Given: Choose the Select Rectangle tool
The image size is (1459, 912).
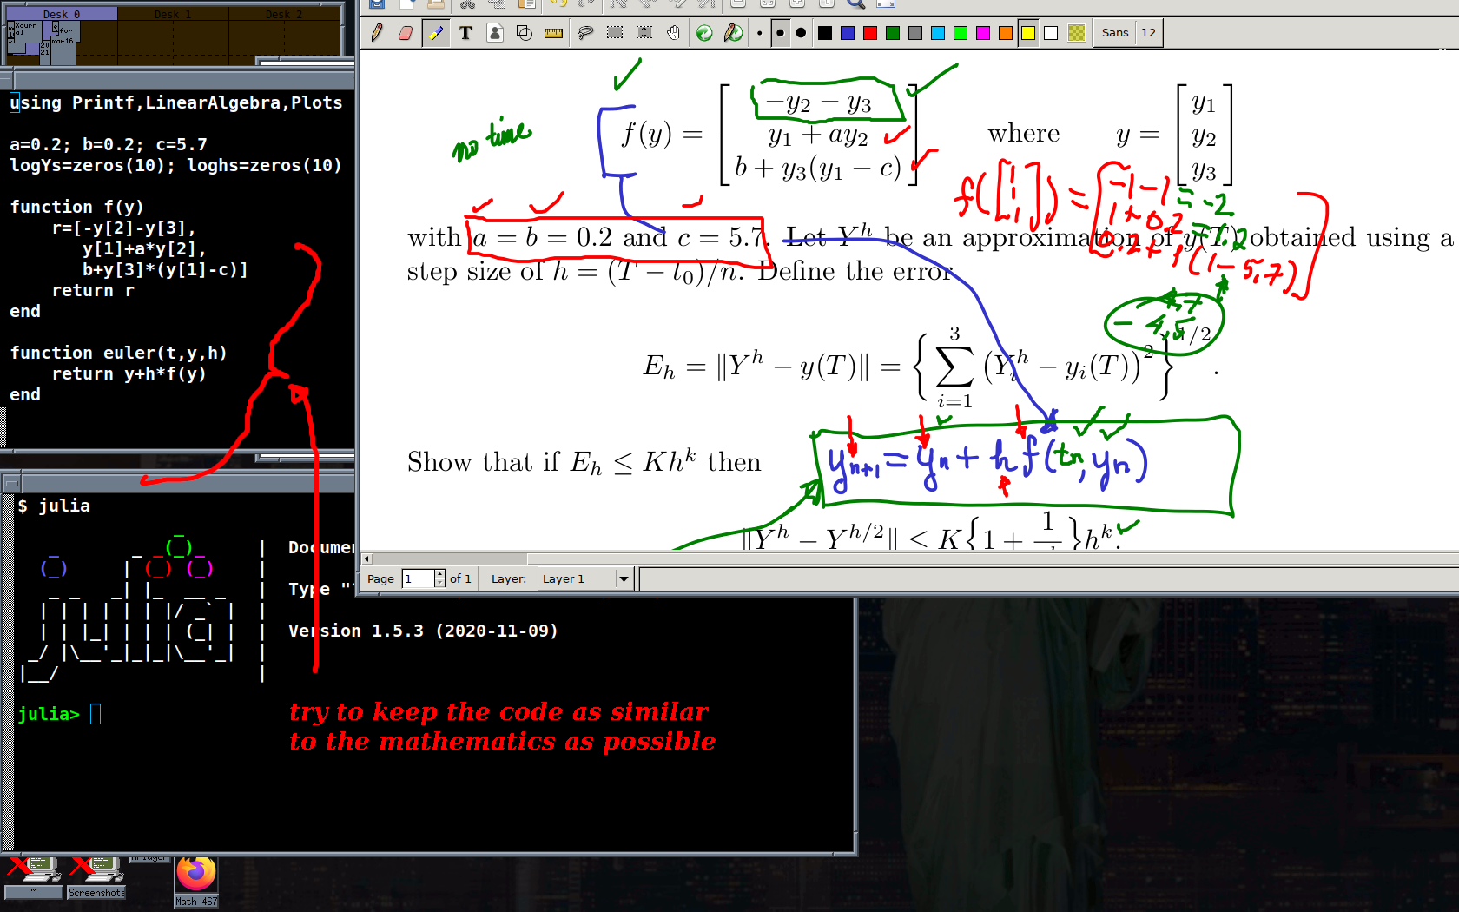Looking at the screenshot, I should 615,33.
